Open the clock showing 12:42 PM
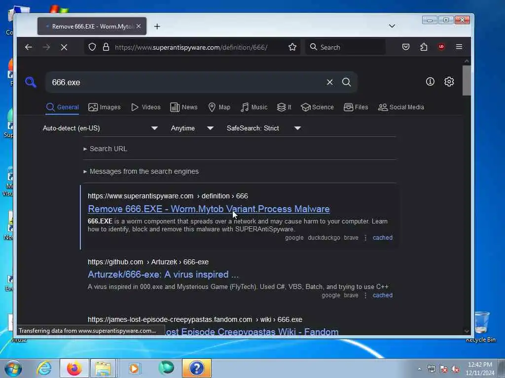 (x=480, y=369)
